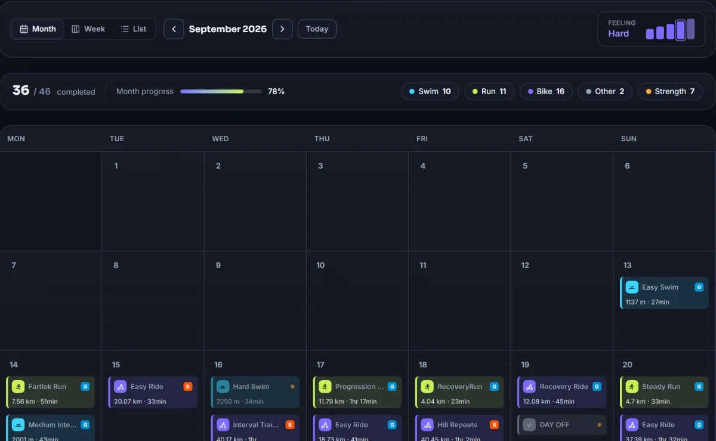This screenshot has width=716, height=441.
Task: Click the 36 / 46 completed count
Action: [x=54, y=91]
